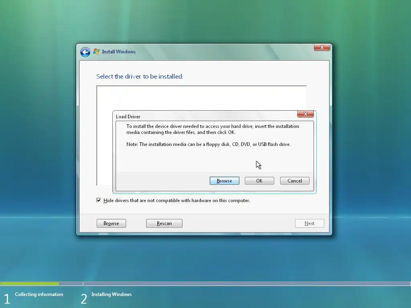Close the Load Driver dialog with X
Viewport: 411px width, 308px height.
[305, 114]
